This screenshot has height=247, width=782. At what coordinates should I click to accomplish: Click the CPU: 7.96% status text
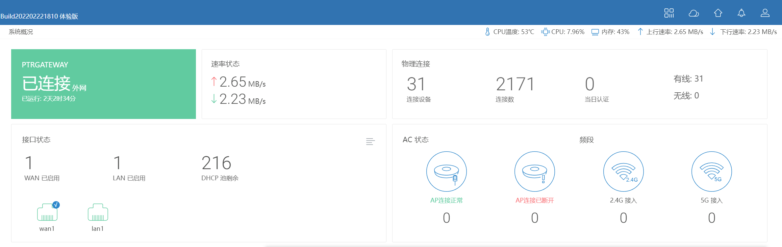568,32
